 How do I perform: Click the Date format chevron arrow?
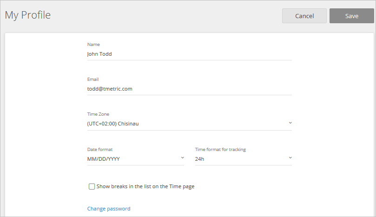(183, 158)
